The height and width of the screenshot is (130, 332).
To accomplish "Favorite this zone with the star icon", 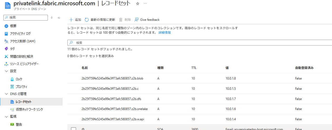I will (x=138, y=3).
